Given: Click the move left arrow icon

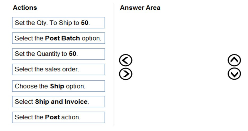Looking at the screenshot, I should click(125, 61).
